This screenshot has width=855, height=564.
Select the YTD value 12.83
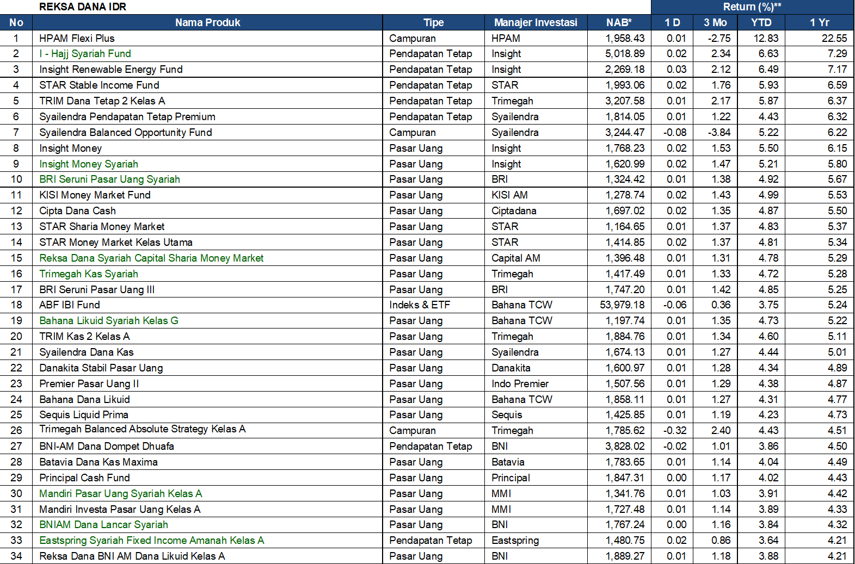[766, 38]
